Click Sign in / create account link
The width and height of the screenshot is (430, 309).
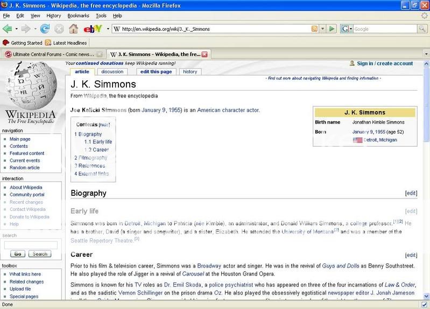385,63
